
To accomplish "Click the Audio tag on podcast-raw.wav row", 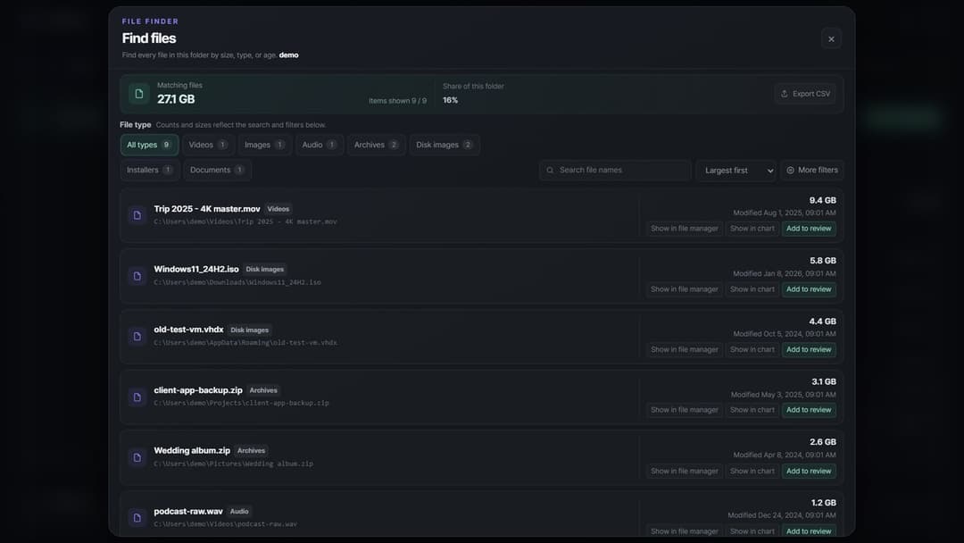I will (x=239, y=512).
